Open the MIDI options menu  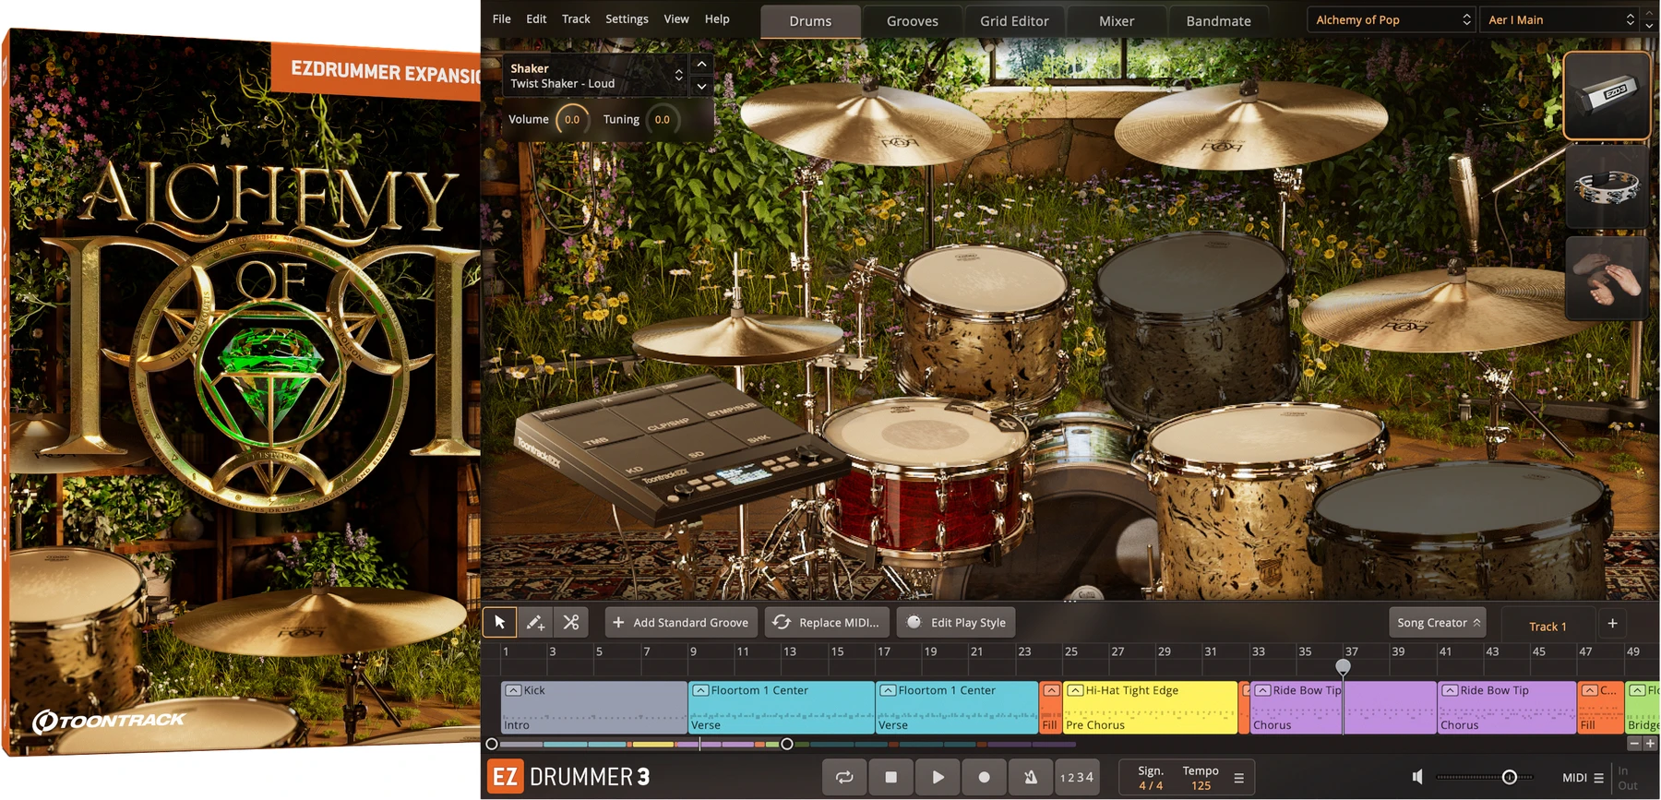(1583, 778)
